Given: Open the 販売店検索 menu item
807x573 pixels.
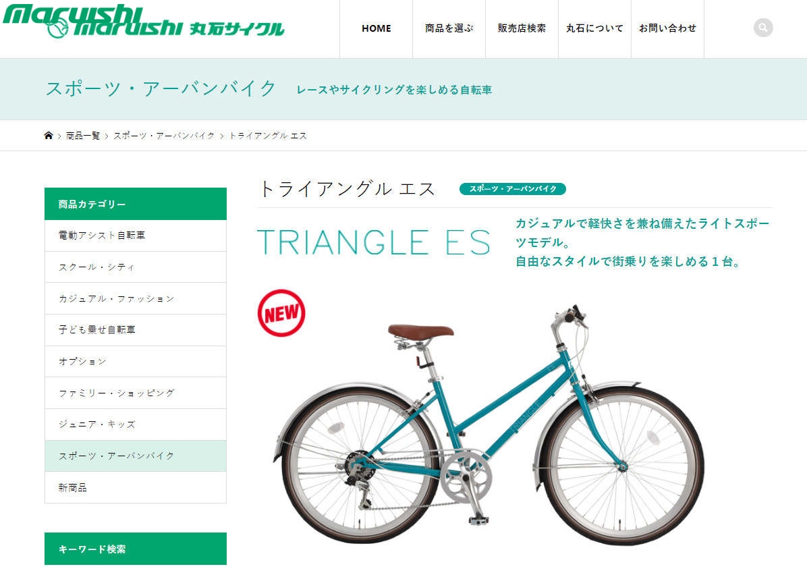Looking at the screenshot, I should click(522, 29).
